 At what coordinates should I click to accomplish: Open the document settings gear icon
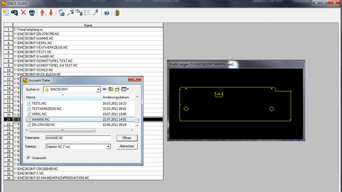point(62,13)
